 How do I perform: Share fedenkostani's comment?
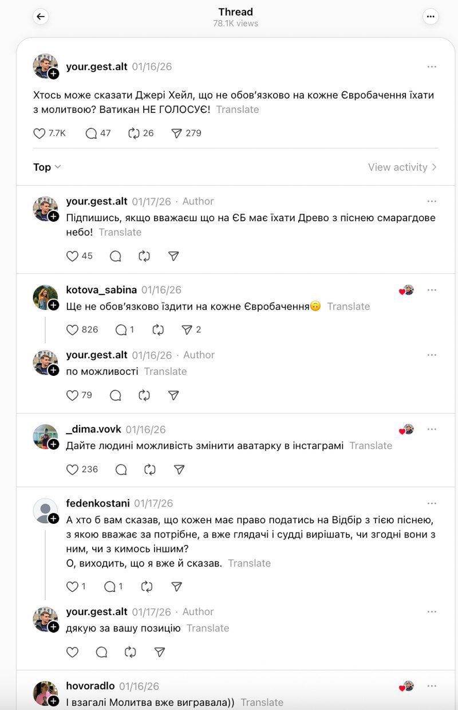point(177,587)
